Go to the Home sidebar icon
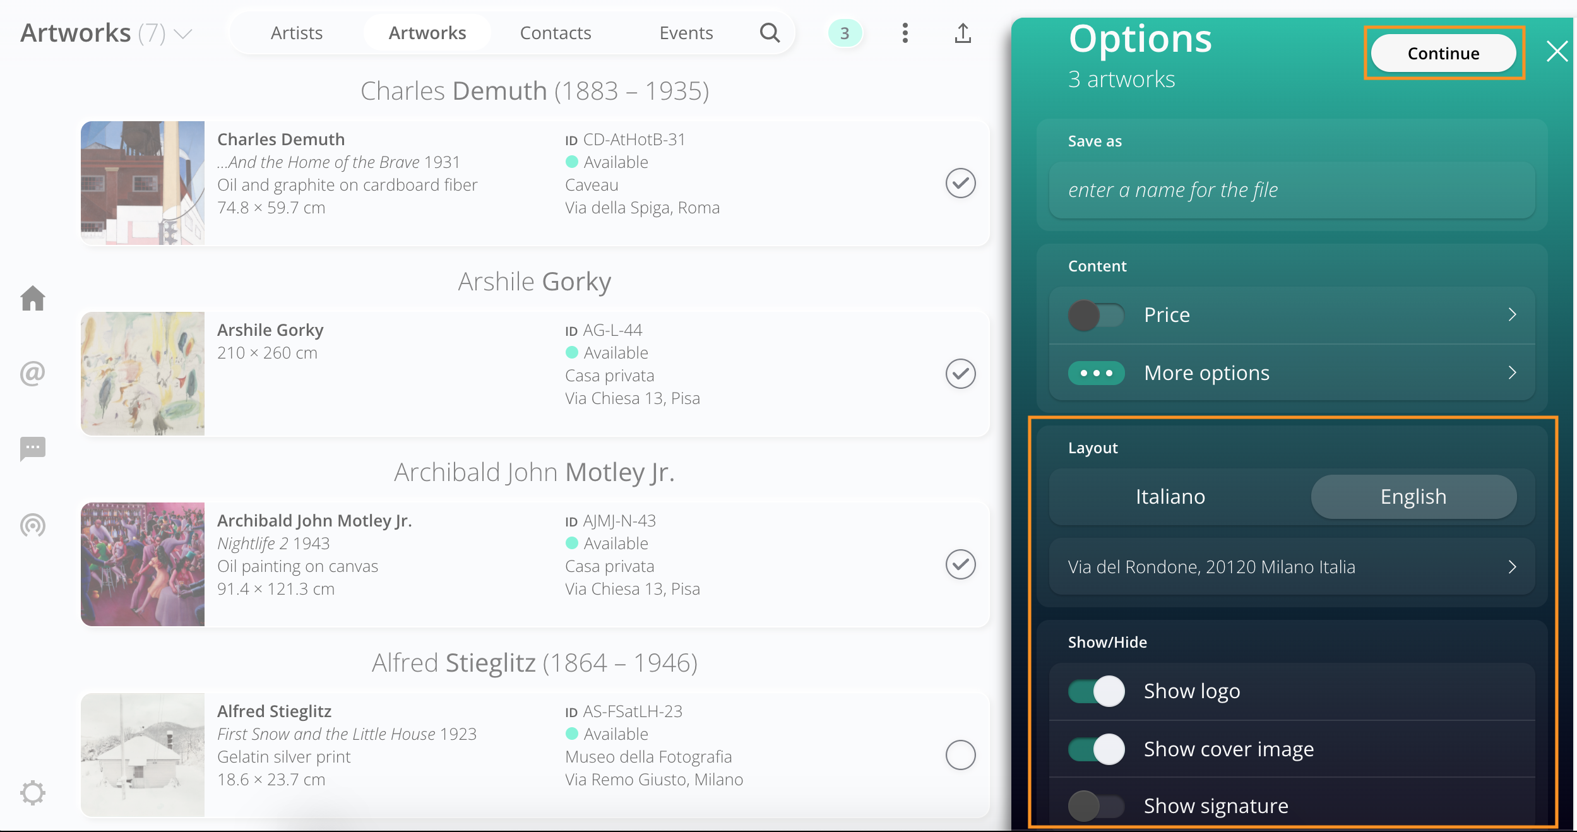1577x832 pixels. (x=33, y=299)
